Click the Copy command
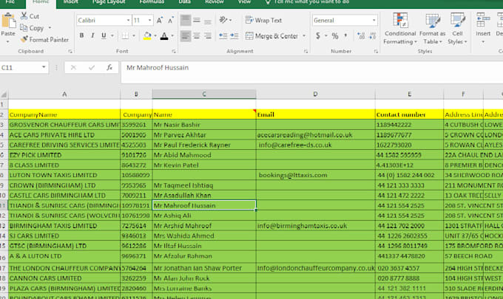This screenshot has height=299, width=503. [x=32, y=28]
